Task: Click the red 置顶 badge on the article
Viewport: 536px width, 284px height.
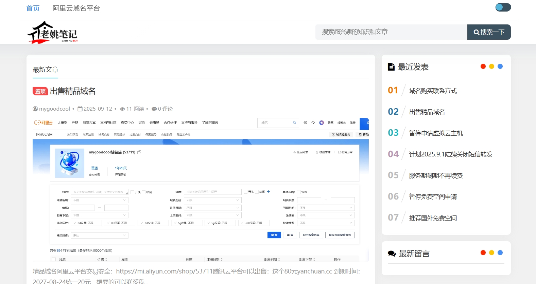Action: [40, 91]
